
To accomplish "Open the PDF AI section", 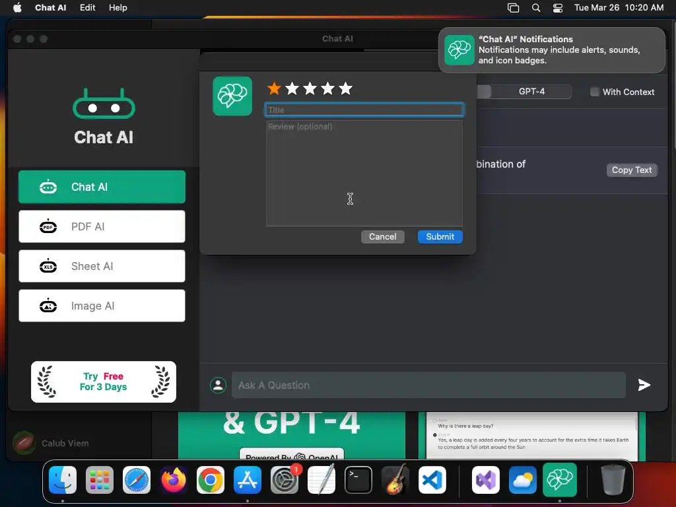I will (x=102, y=226).
